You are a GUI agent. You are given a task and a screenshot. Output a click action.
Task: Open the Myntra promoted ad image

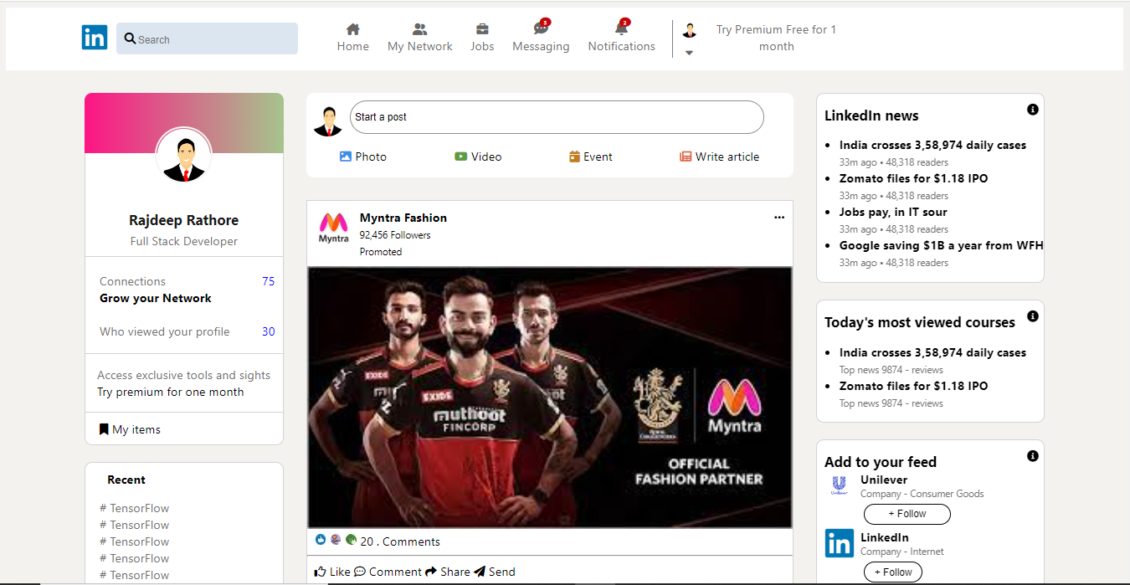point(549,397)
